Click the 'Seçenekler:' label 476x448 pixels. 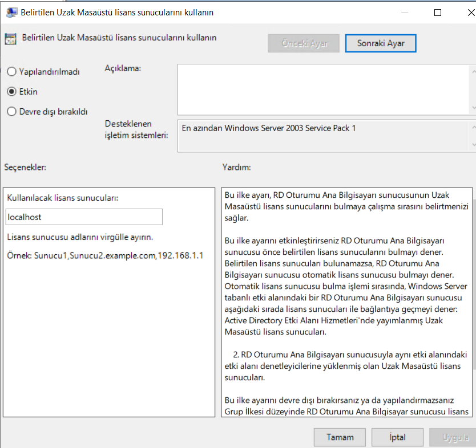(x=25, y=168)
